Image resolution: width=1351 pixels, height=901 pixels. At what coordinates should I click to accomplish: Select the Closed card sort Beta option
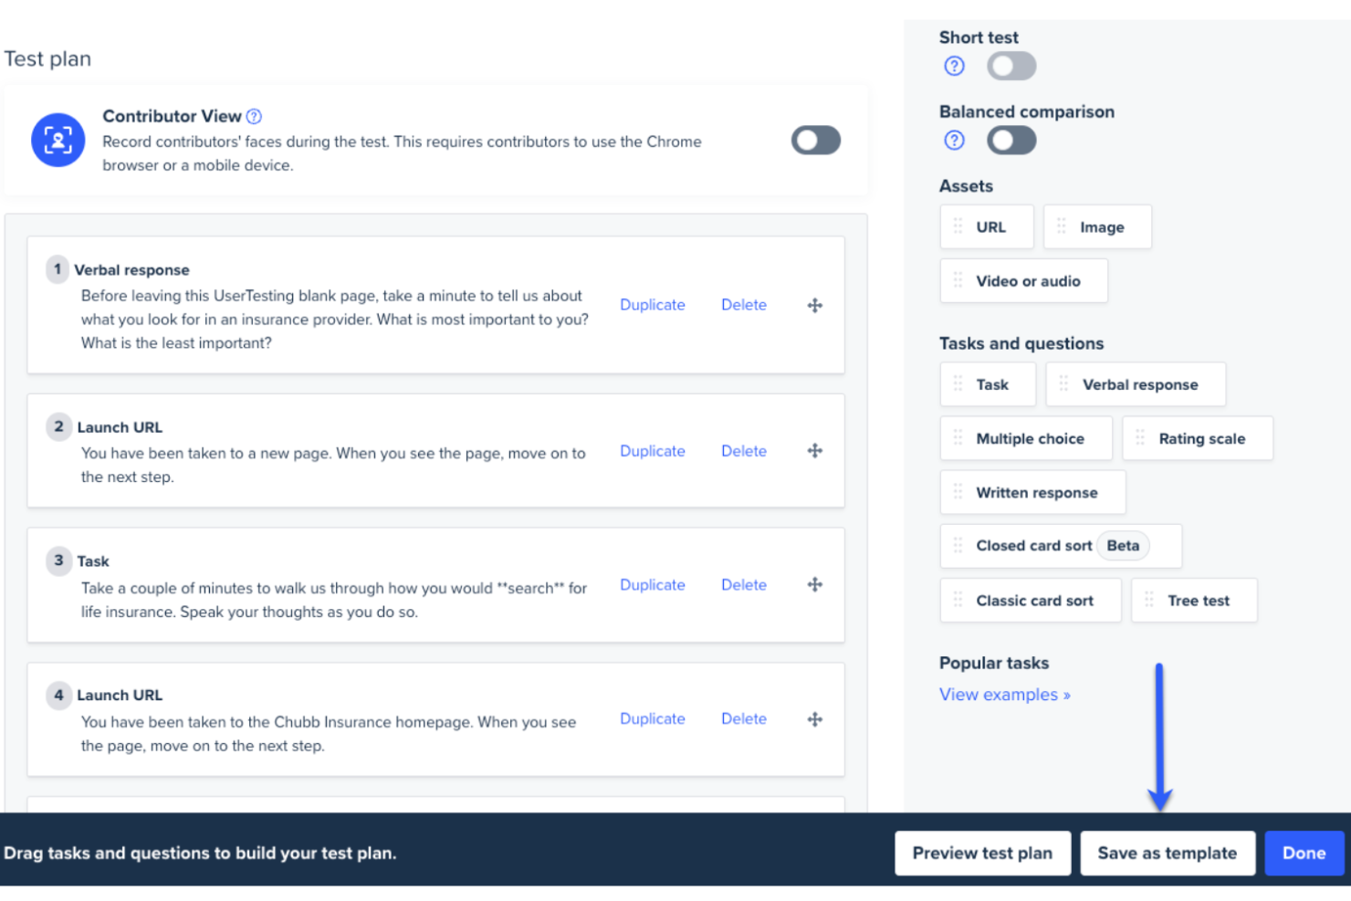(1059, 545)
